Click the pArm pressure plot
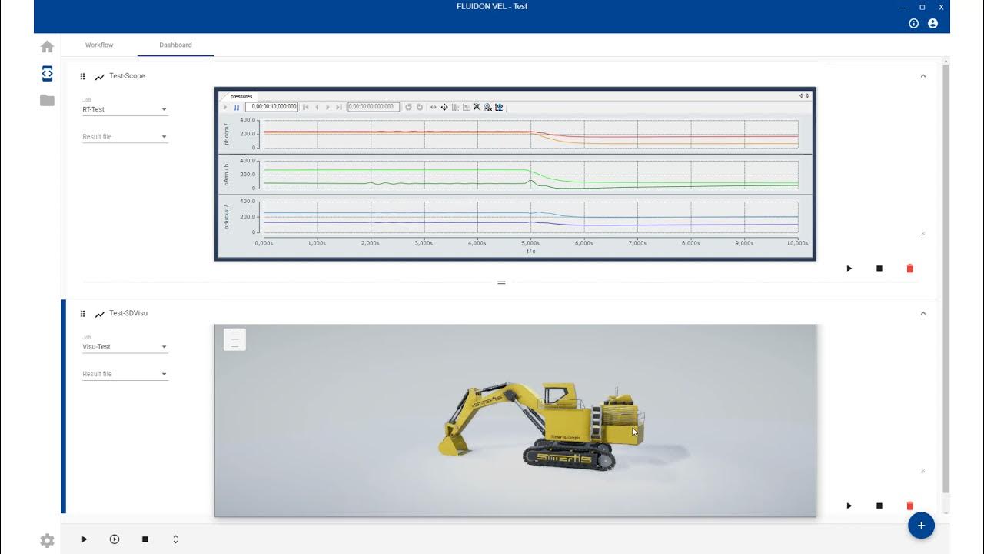The height and width of the screenshot is (554, 984). [x=530, y=175]
